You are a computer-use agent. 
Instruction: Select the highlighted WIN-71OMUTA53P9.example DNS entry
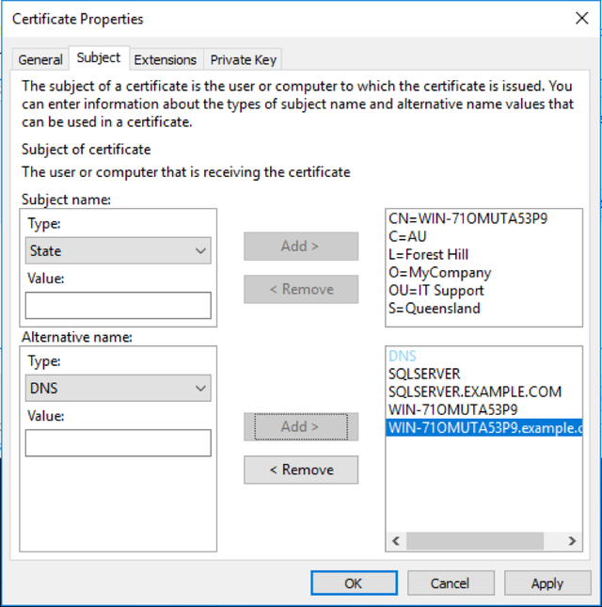(484, 428)
